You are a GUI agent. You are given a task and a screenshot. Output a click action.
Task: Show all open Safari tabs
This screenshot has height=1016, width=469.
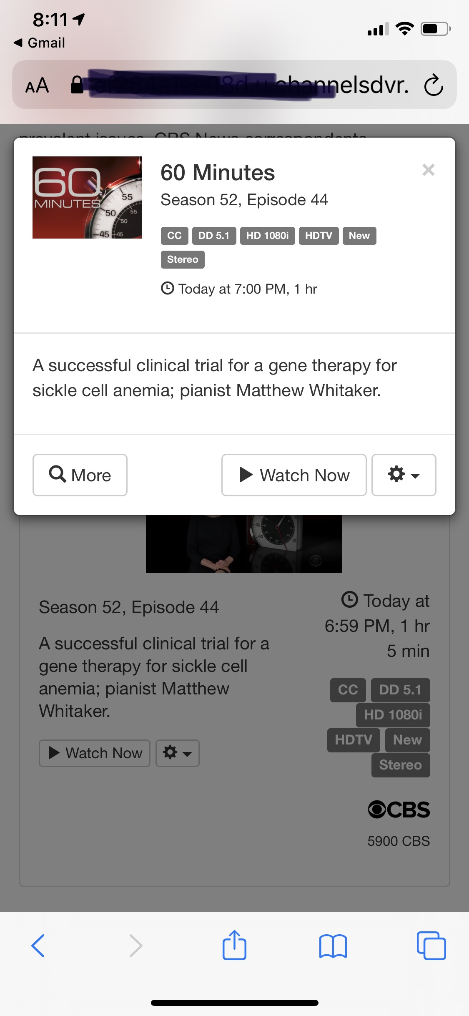(x=431, y=946)
